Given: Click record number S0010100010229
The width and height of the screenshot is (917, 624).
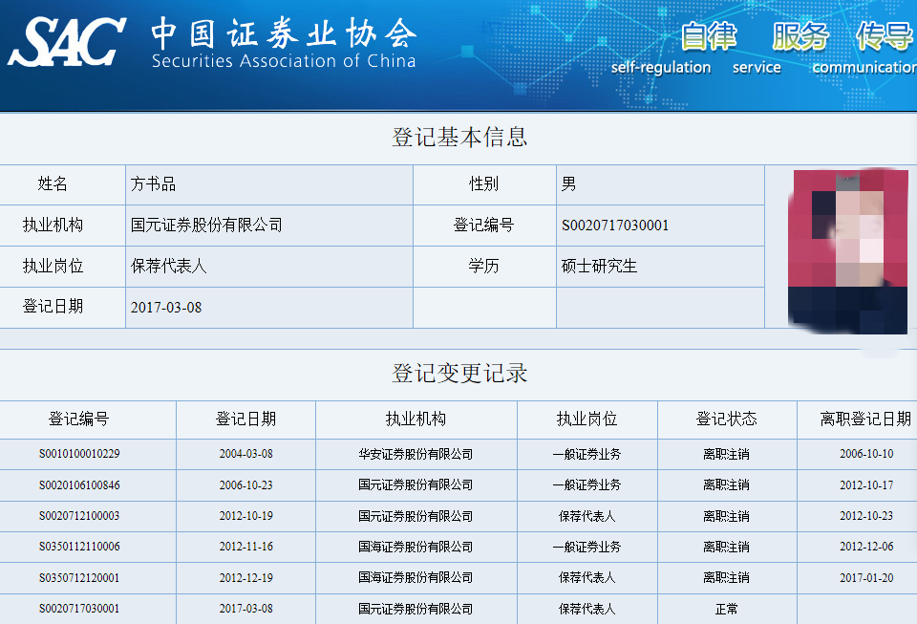Looking at the screenshot, I should pyautogui.click(x=79, y=454).
